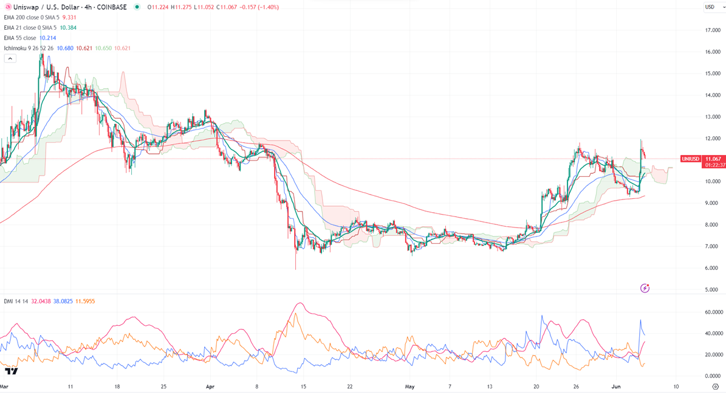Click the 5.000 price axis label
This screenshot has height=394, width=726.
click(713, 289)
